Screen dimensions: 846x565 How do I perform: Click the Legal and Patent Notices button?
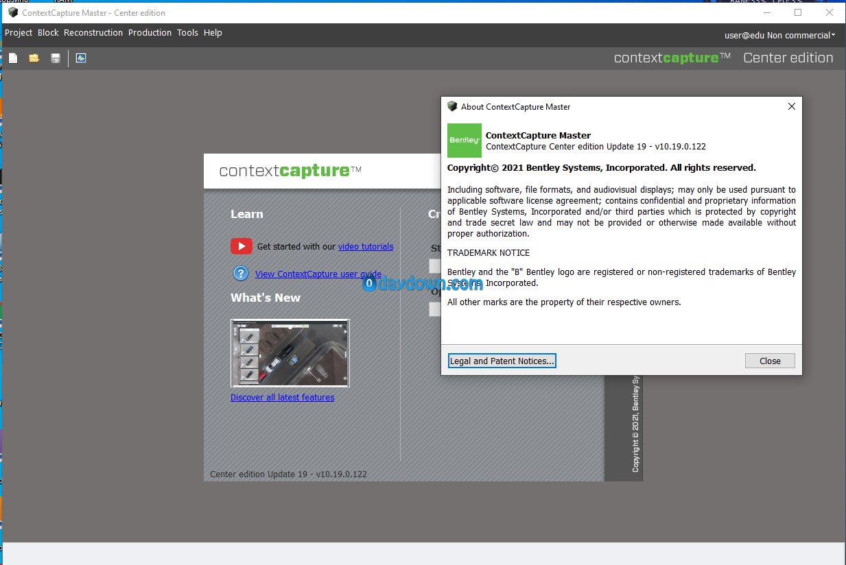pos(502,361)
